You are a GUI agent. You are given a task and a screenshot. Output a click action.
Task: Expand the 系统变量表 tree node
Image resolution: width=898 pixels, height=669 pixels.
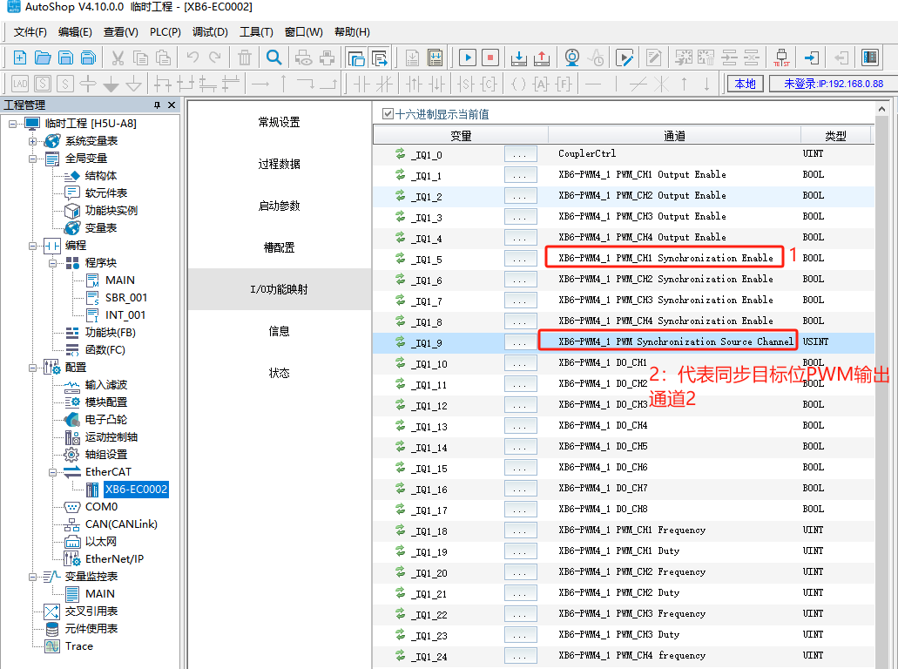click(x=32, y=141)
